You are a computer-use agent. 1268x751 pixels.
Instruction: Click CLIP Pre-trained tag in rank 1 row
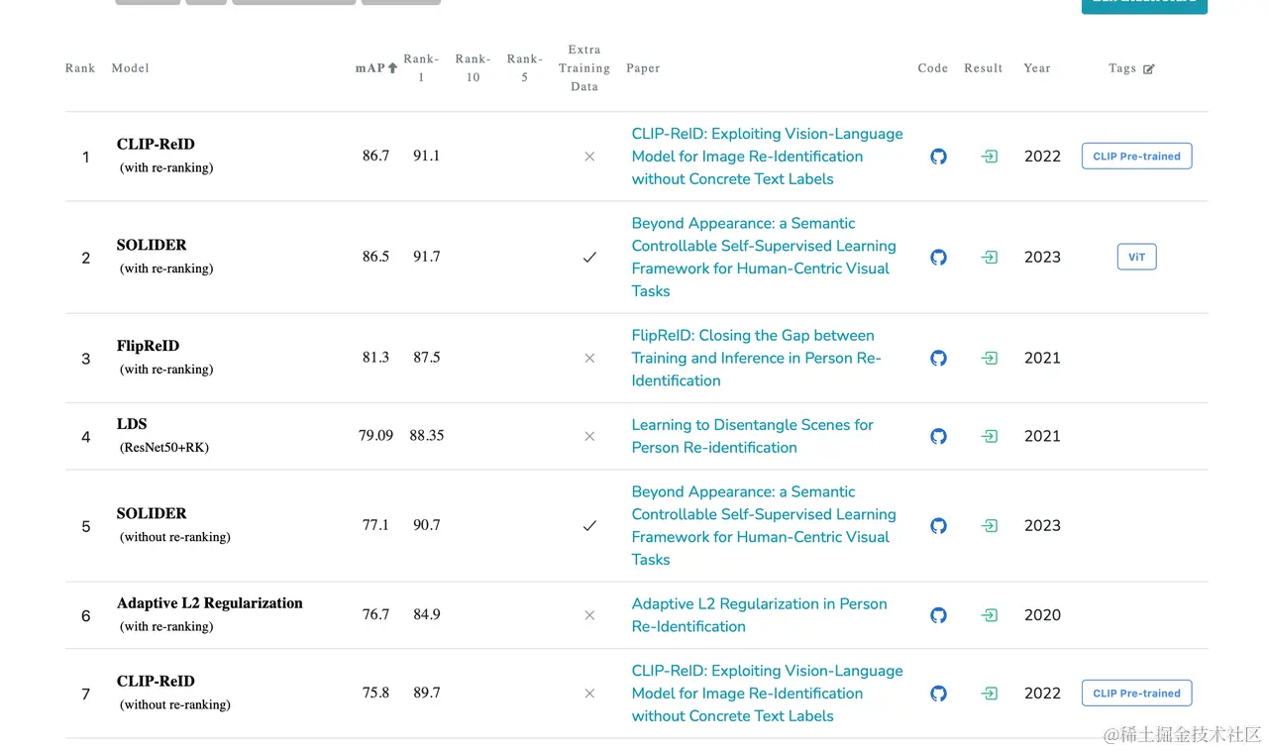coord(1136,157)
